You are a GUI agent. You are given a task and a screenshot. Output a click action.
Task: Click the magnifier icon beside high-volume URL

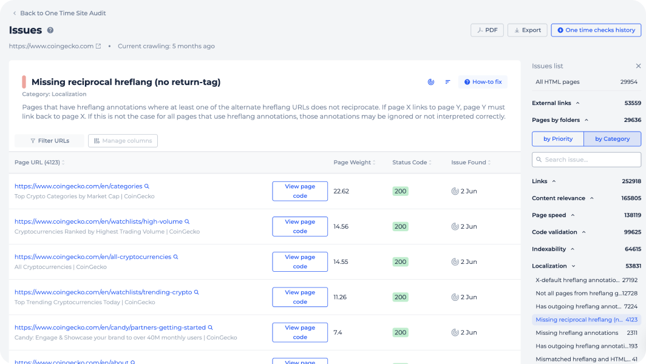pyautogui.click(x=187, y=221)
